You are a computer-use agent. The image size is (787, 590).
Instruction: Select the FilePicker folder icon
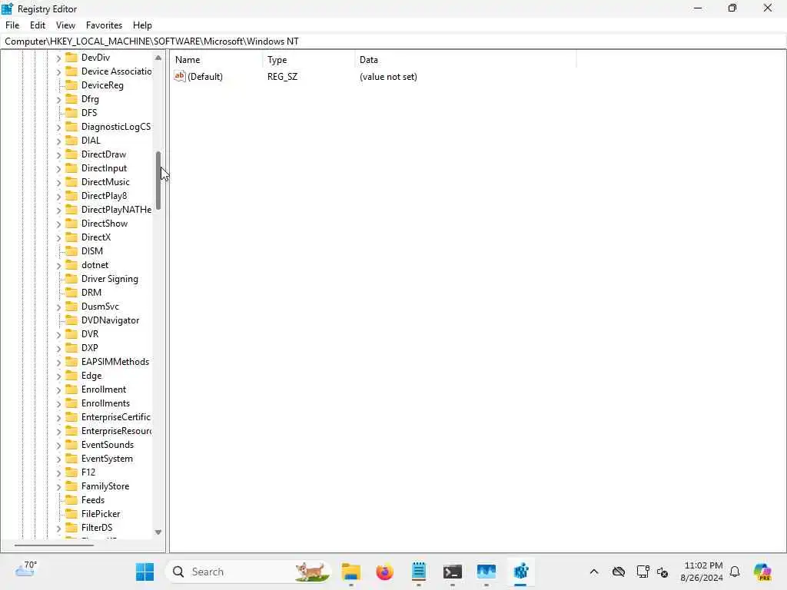point(71,513)
